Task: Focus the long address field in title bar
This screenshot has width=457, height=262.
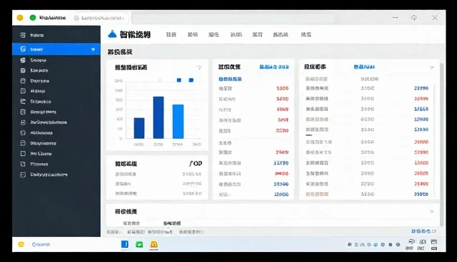Action: (233, 19)
